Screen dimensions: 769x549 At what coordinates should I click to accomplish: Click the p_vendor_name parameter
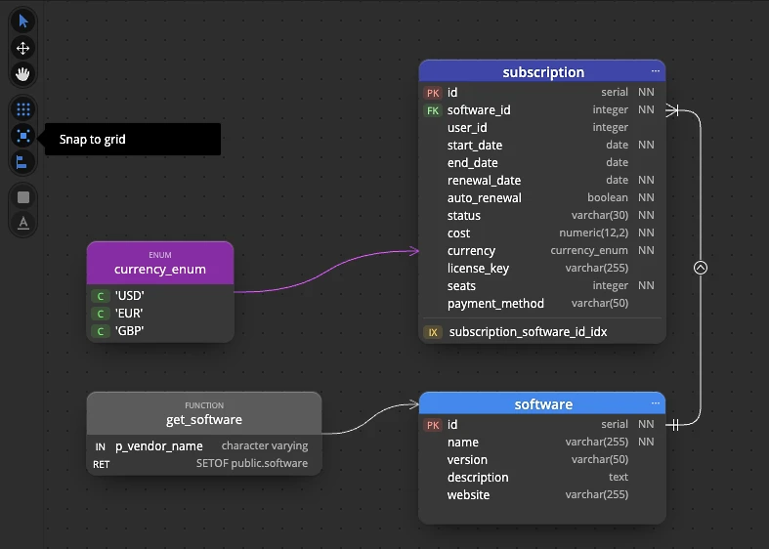pos(159,446)
